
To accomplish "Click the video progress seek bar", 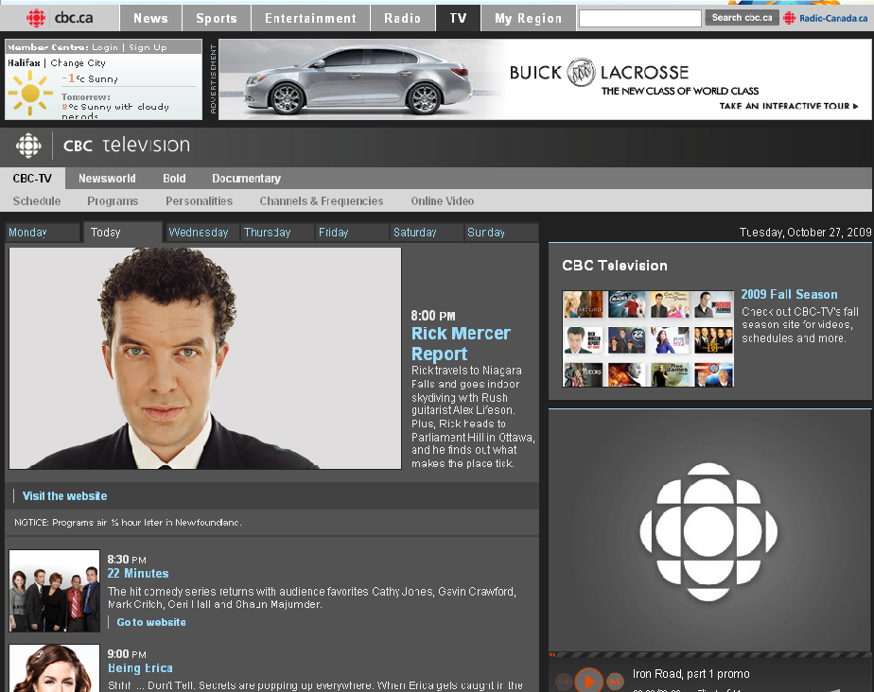I will 709,654.
